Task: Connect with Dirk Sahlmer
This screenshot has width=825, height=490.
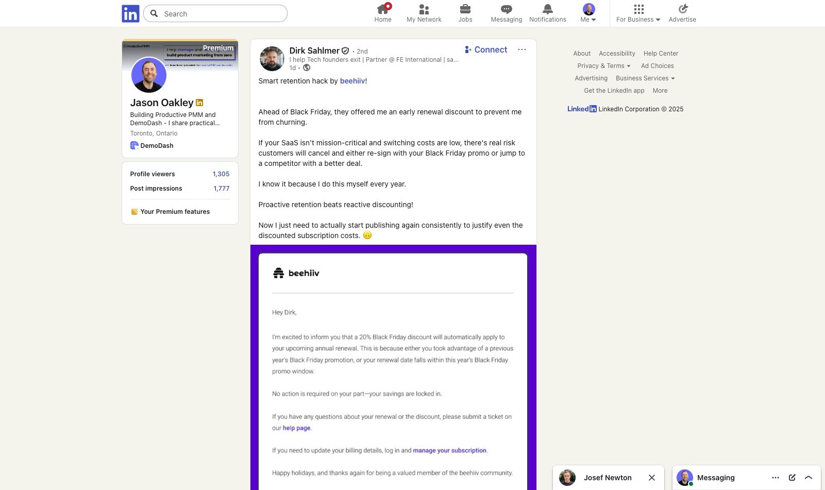Action: tap(486, 49)
